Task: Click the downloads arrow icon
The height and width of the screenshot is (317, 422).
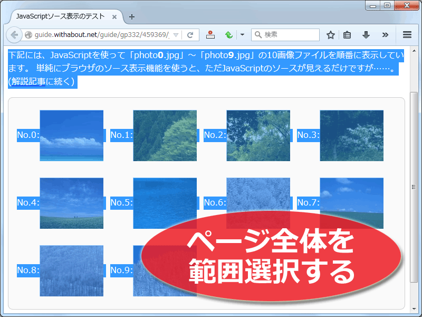Action: 366,35
